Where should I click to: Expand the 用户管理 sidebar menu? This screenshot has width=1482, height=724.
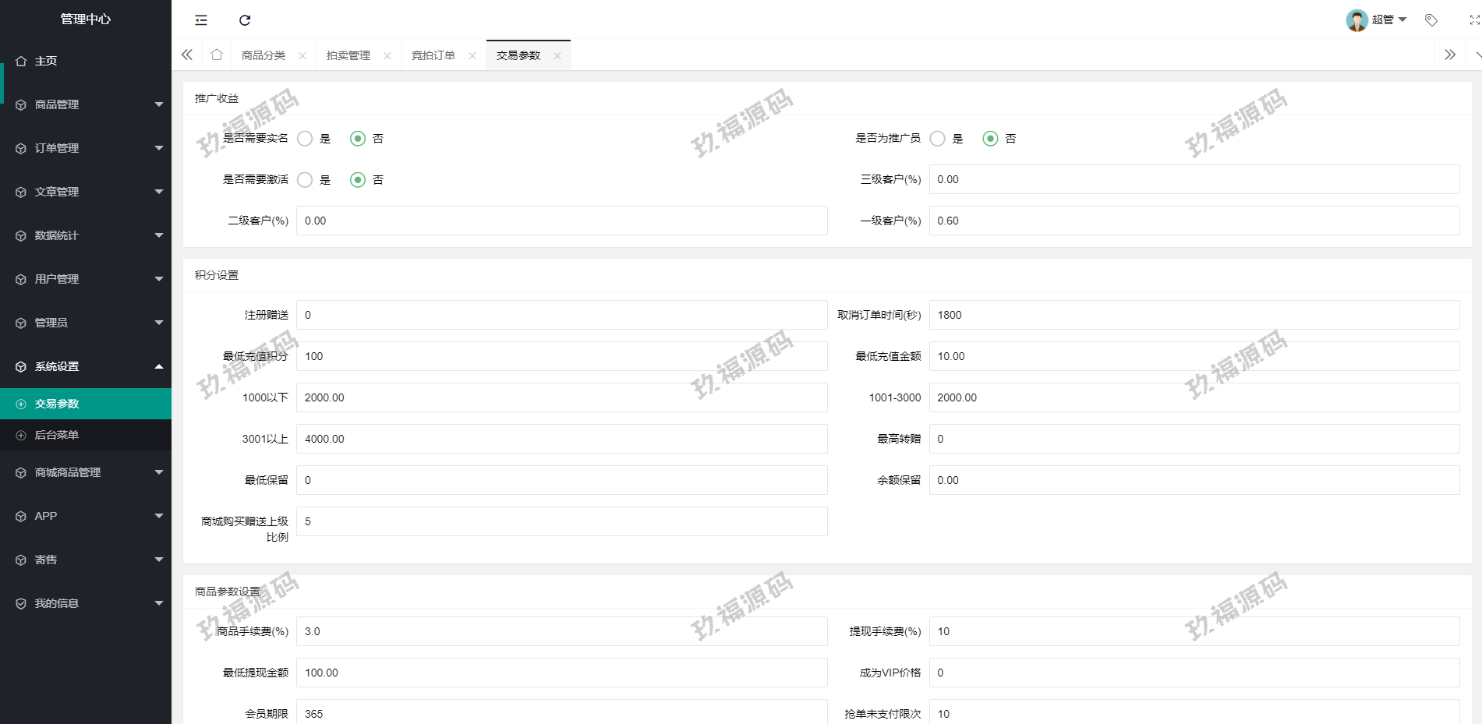coord(86,279)
